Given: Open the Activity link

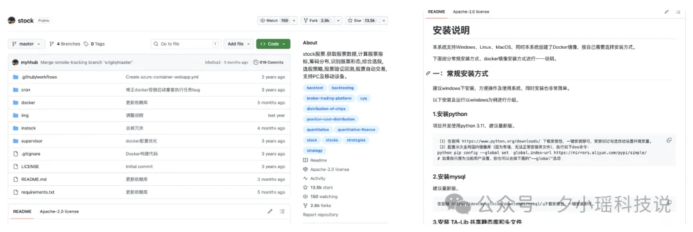Looking at the screenshot, I should pyautogui.click(x=314, y=179).
